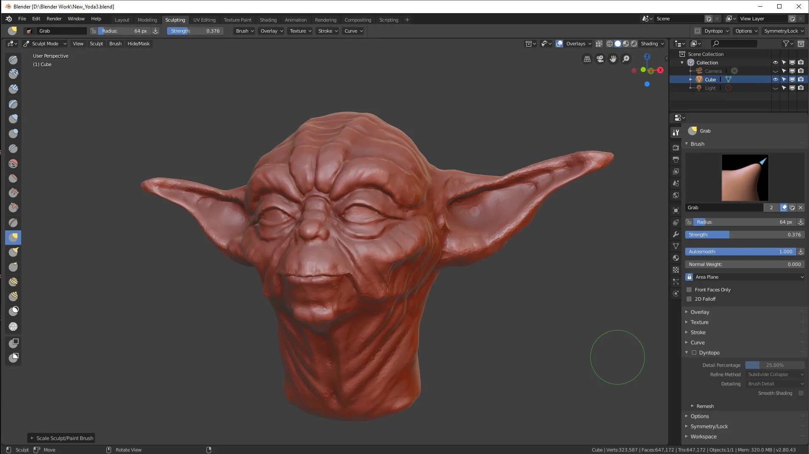Open the Area Plane dropdown
The height and width of the screenshot is (454, 809).
click(749, 277)
